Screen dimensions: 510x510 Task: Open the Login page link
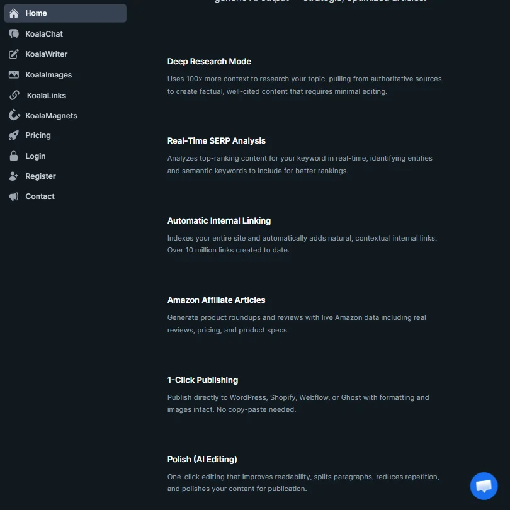[35, 156]
